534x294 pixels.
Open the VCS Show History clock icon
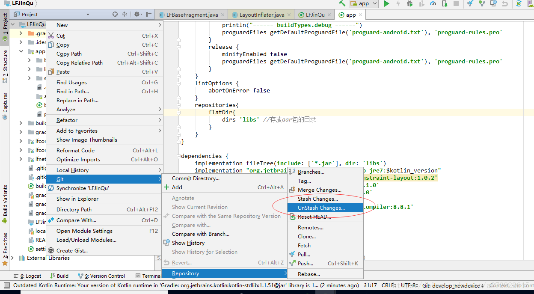pyautogui.click(x=493, y=3)
